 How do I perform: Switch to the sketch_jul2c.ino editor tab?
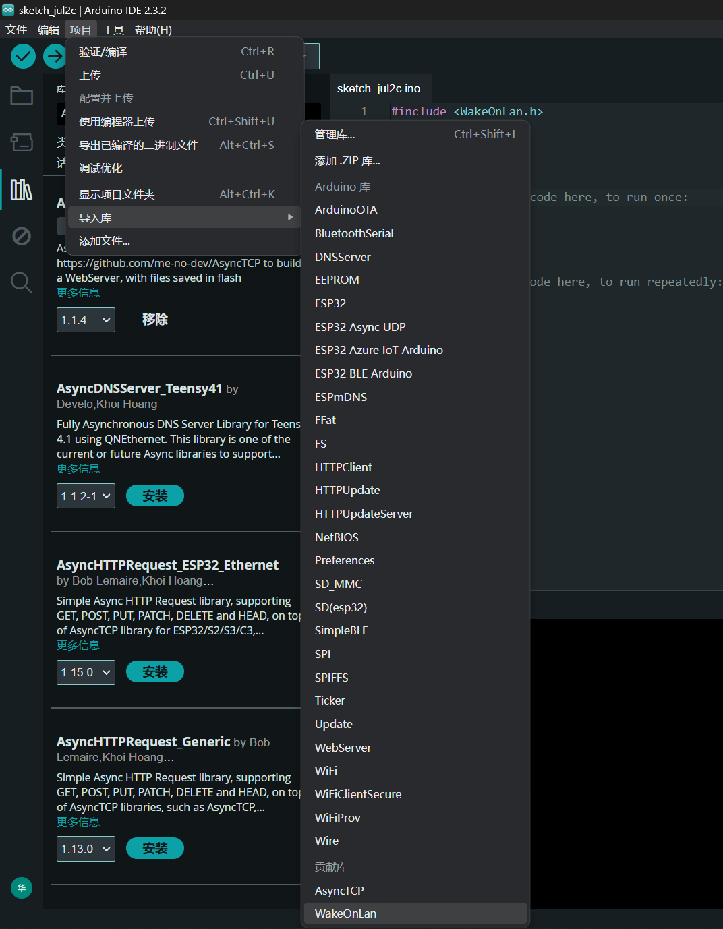(x=379, y=88)
